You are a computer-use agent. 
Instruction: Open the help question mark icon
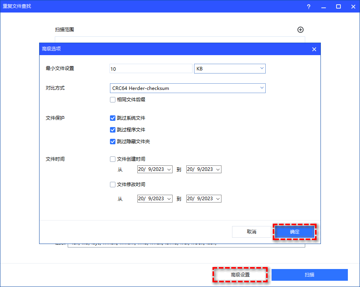click(308, 6)
